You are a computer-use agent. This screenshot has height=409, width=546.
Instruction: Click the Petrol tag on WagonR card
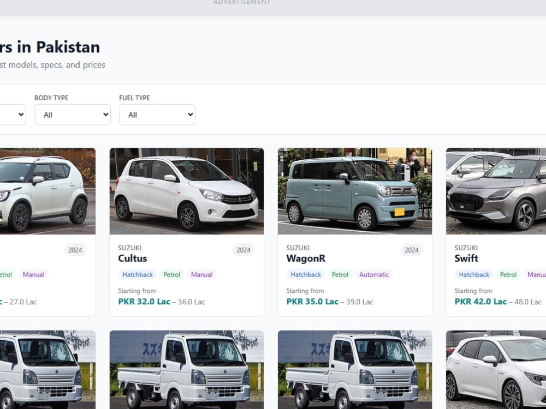(340, 274)
